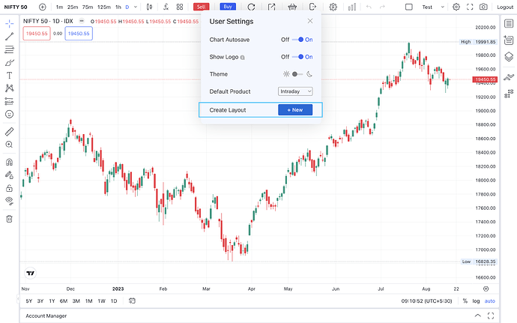Click the TradingView logo on chart
The height and width of the screenshot is (323, 517).
tap(30, 274)
